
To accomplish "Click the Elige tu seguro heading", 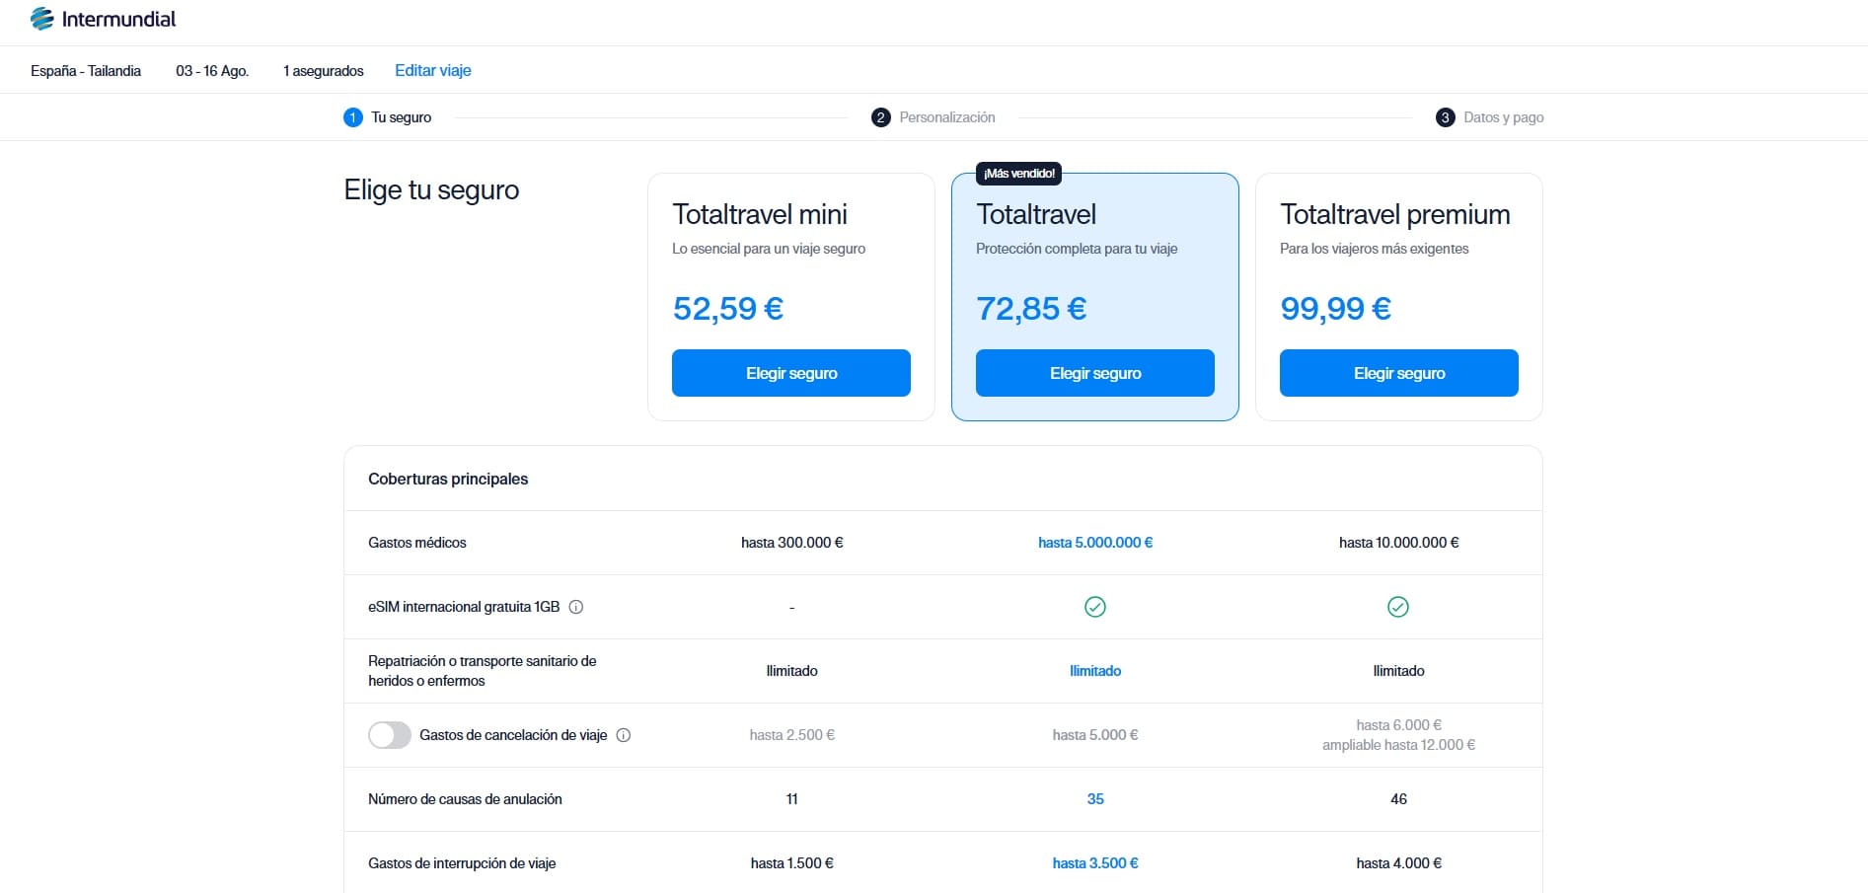I will tap(431, 190).
